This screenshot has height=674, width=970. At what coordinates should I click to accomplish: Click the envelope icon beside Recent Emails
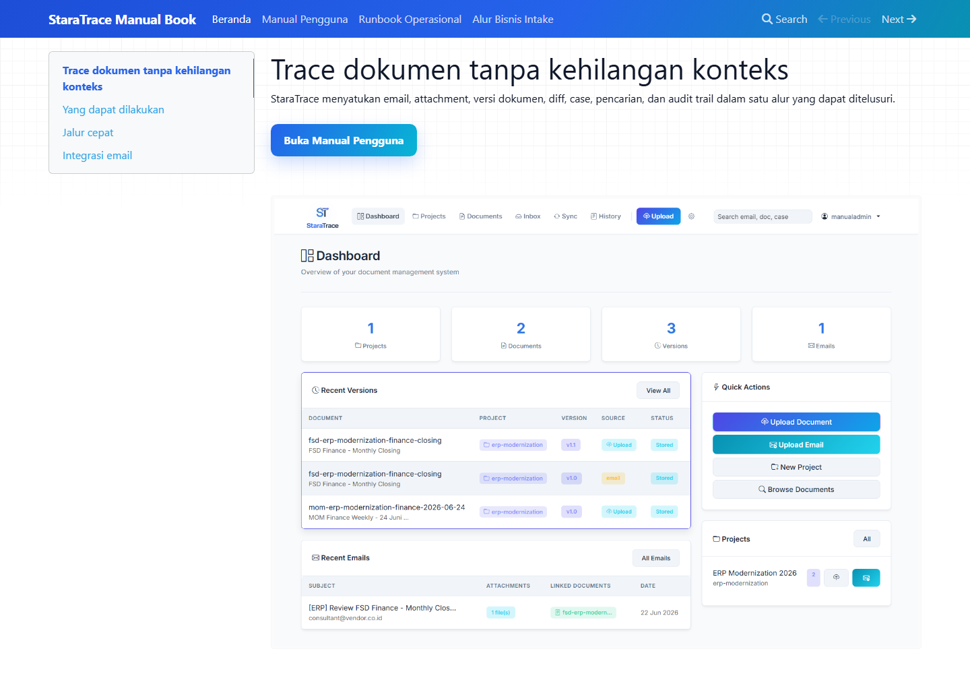tap(315, 557)
